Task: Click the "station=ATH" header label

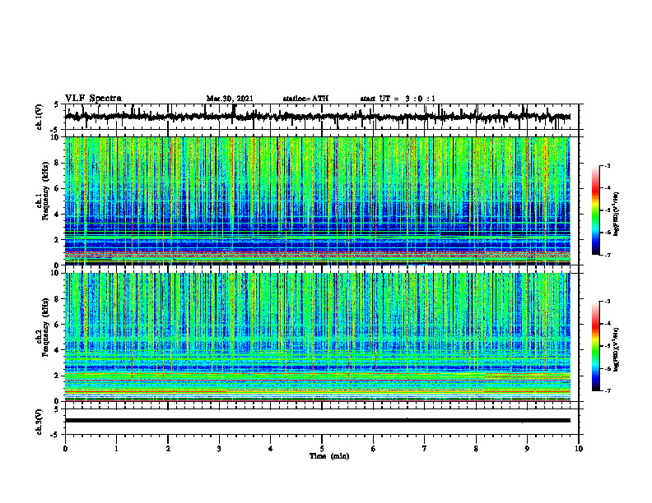Action: 305,99
